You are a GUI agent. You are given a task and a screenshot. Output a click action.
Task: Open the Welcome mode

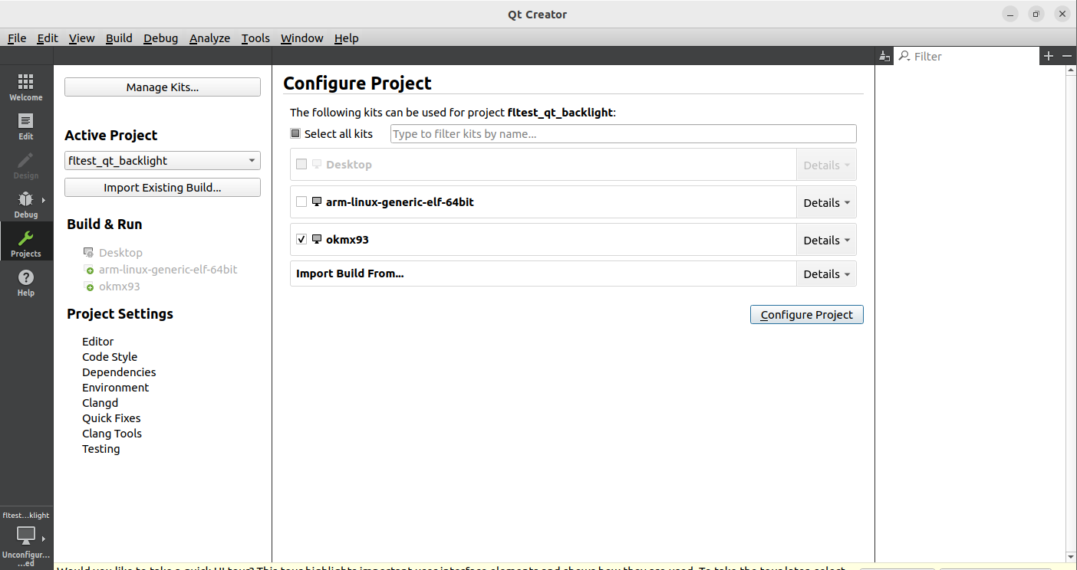pyautogui.click(x=26, y=87)
